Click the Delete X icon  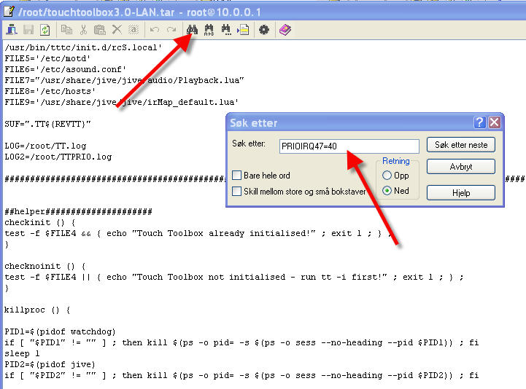coord(117,30)
